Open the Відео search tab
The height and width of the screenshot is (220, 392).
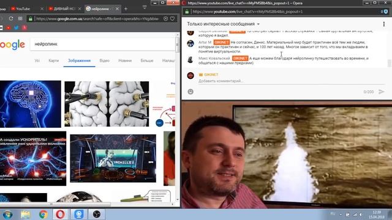pyautogui.click(x=105, y=61)
